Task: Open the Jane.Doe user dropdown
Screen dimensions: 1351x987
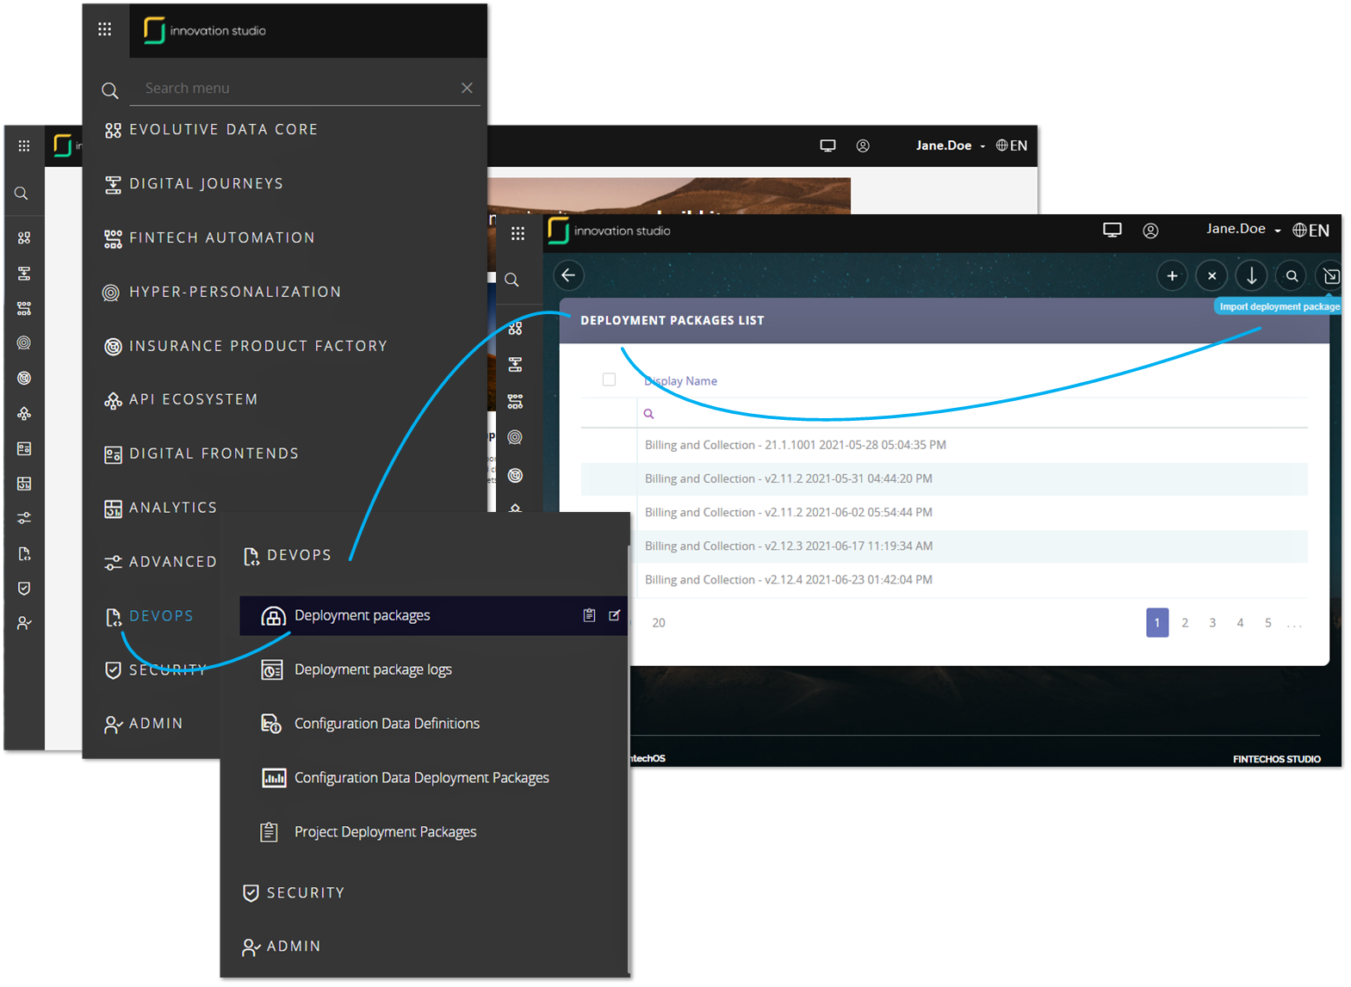Action: coord(1243,229)
